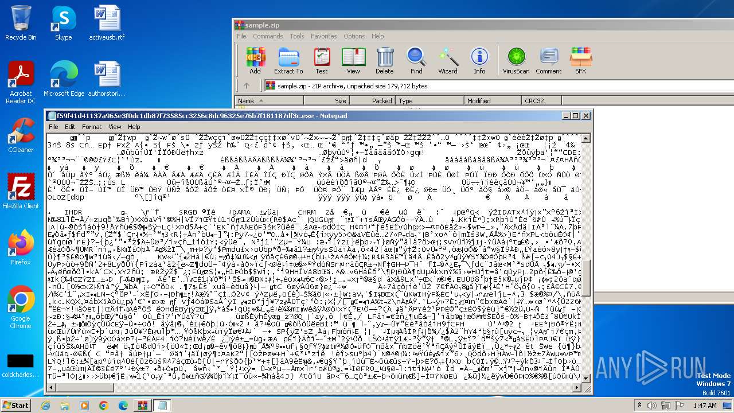The height and width of the screenshot is (413, 734).
Task: Open WinRAR Help menu
Action: tap(377, 36)
